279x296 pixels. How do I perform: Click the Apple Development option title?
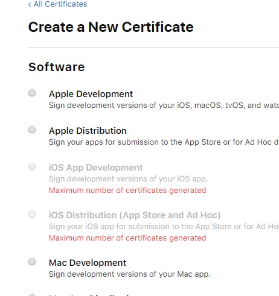[x=91, y=94]
